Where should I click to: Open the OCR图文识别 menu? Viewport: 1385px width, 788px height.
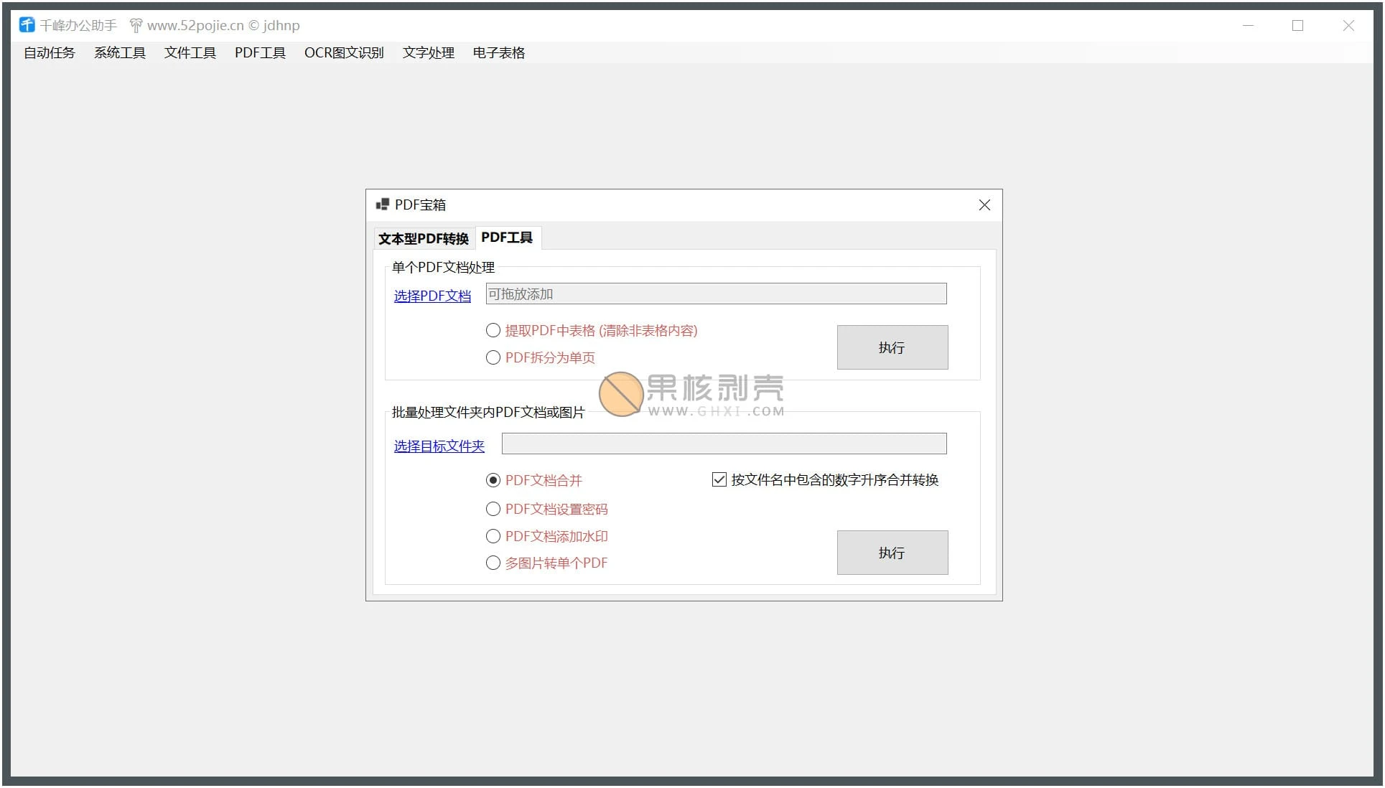pos(344,53)
